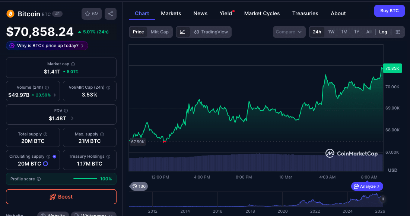Open chart settings sliders icon

pos(398,32)
